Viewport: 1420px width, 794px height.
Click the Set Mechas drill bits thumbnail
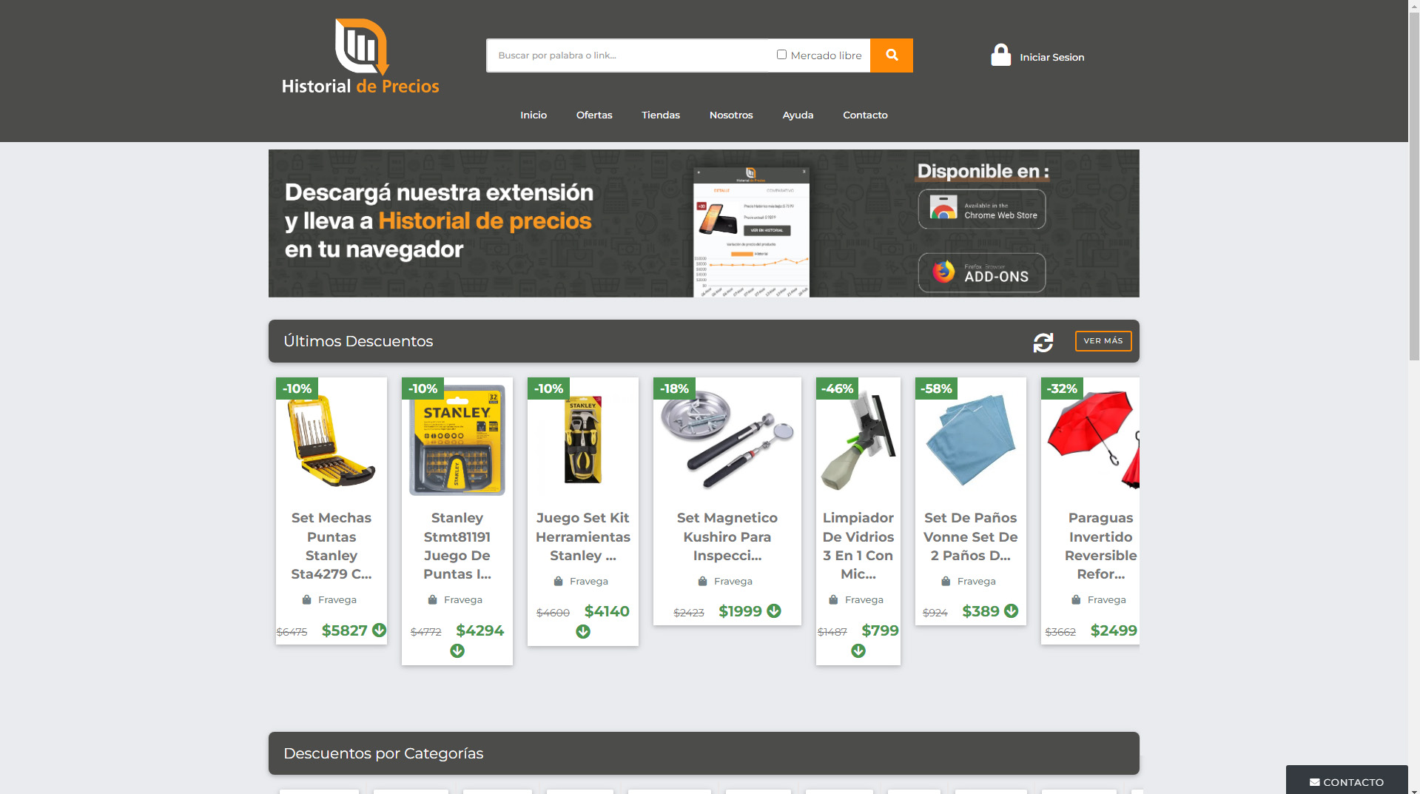click(x=332, y=441)
